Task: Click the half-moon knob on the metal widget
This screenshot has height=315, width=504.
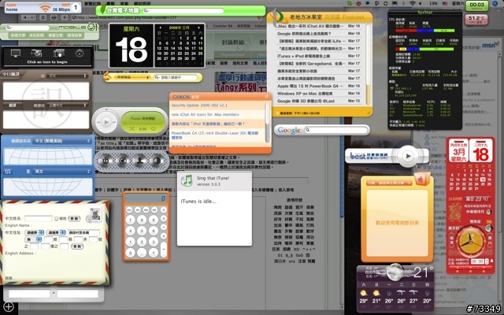Action: 157,161
